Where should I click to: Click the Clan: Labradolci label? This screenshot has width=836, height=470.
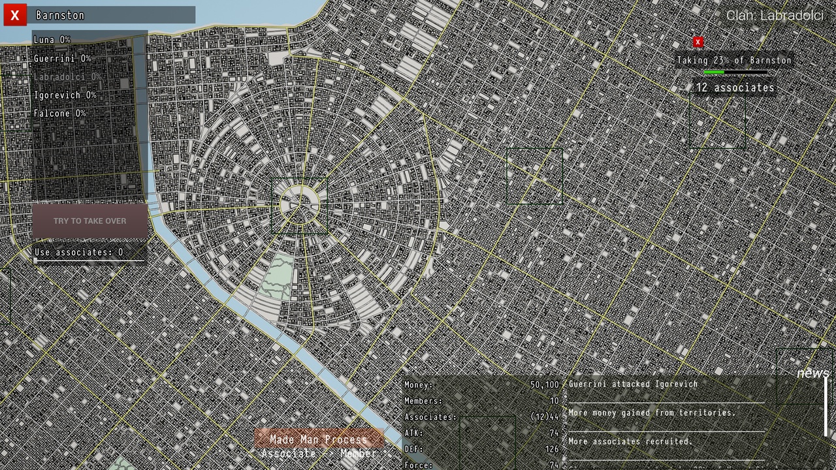pyautogui.click(x=775, y=16)
